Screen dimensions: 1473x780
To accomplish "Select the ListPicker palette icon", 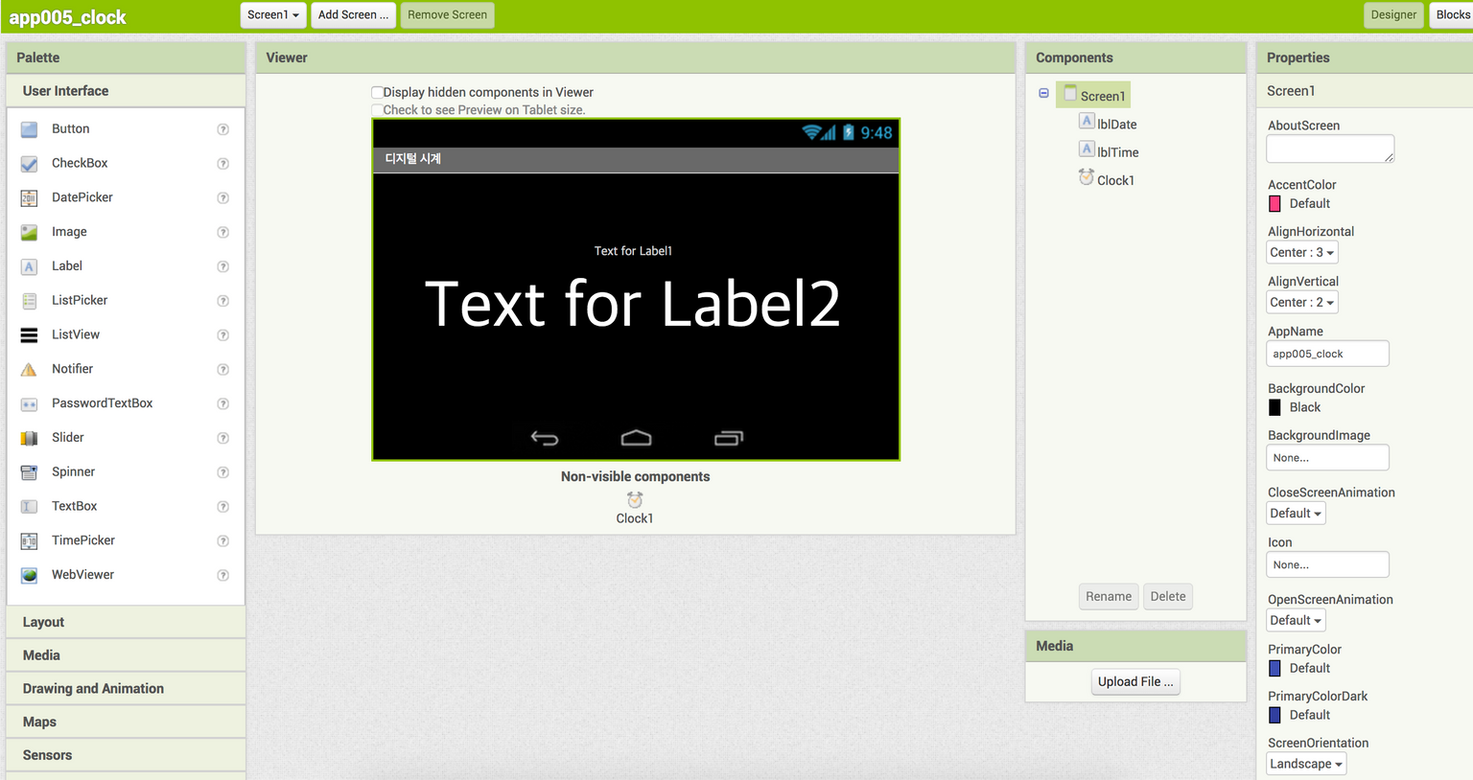I will [30, 301].
